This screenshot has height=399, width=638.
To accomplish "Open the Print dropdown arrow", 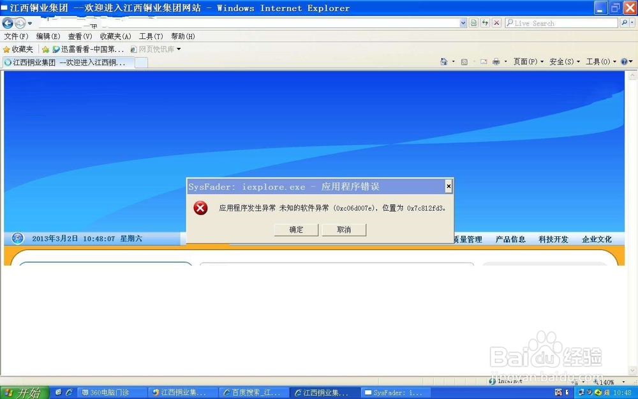I will click(x=506, y=62).
